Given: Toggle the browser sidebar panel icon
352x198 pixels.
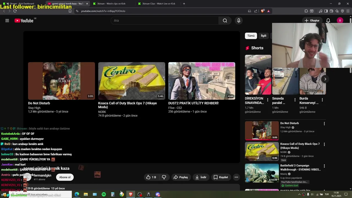Looking at the screenshot, I should click(x=326, y=11).
